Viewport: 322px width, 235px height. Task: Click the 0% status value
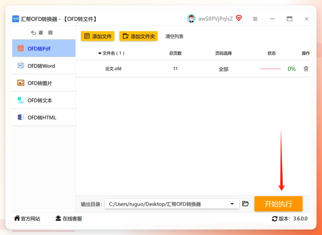point(292,69)
